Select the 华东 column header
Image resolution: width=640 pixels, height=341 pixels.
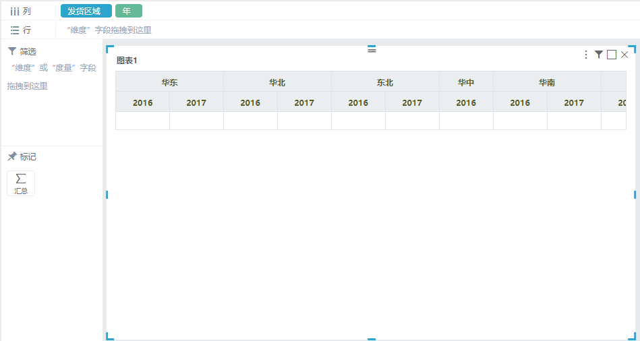pos(169,82)
